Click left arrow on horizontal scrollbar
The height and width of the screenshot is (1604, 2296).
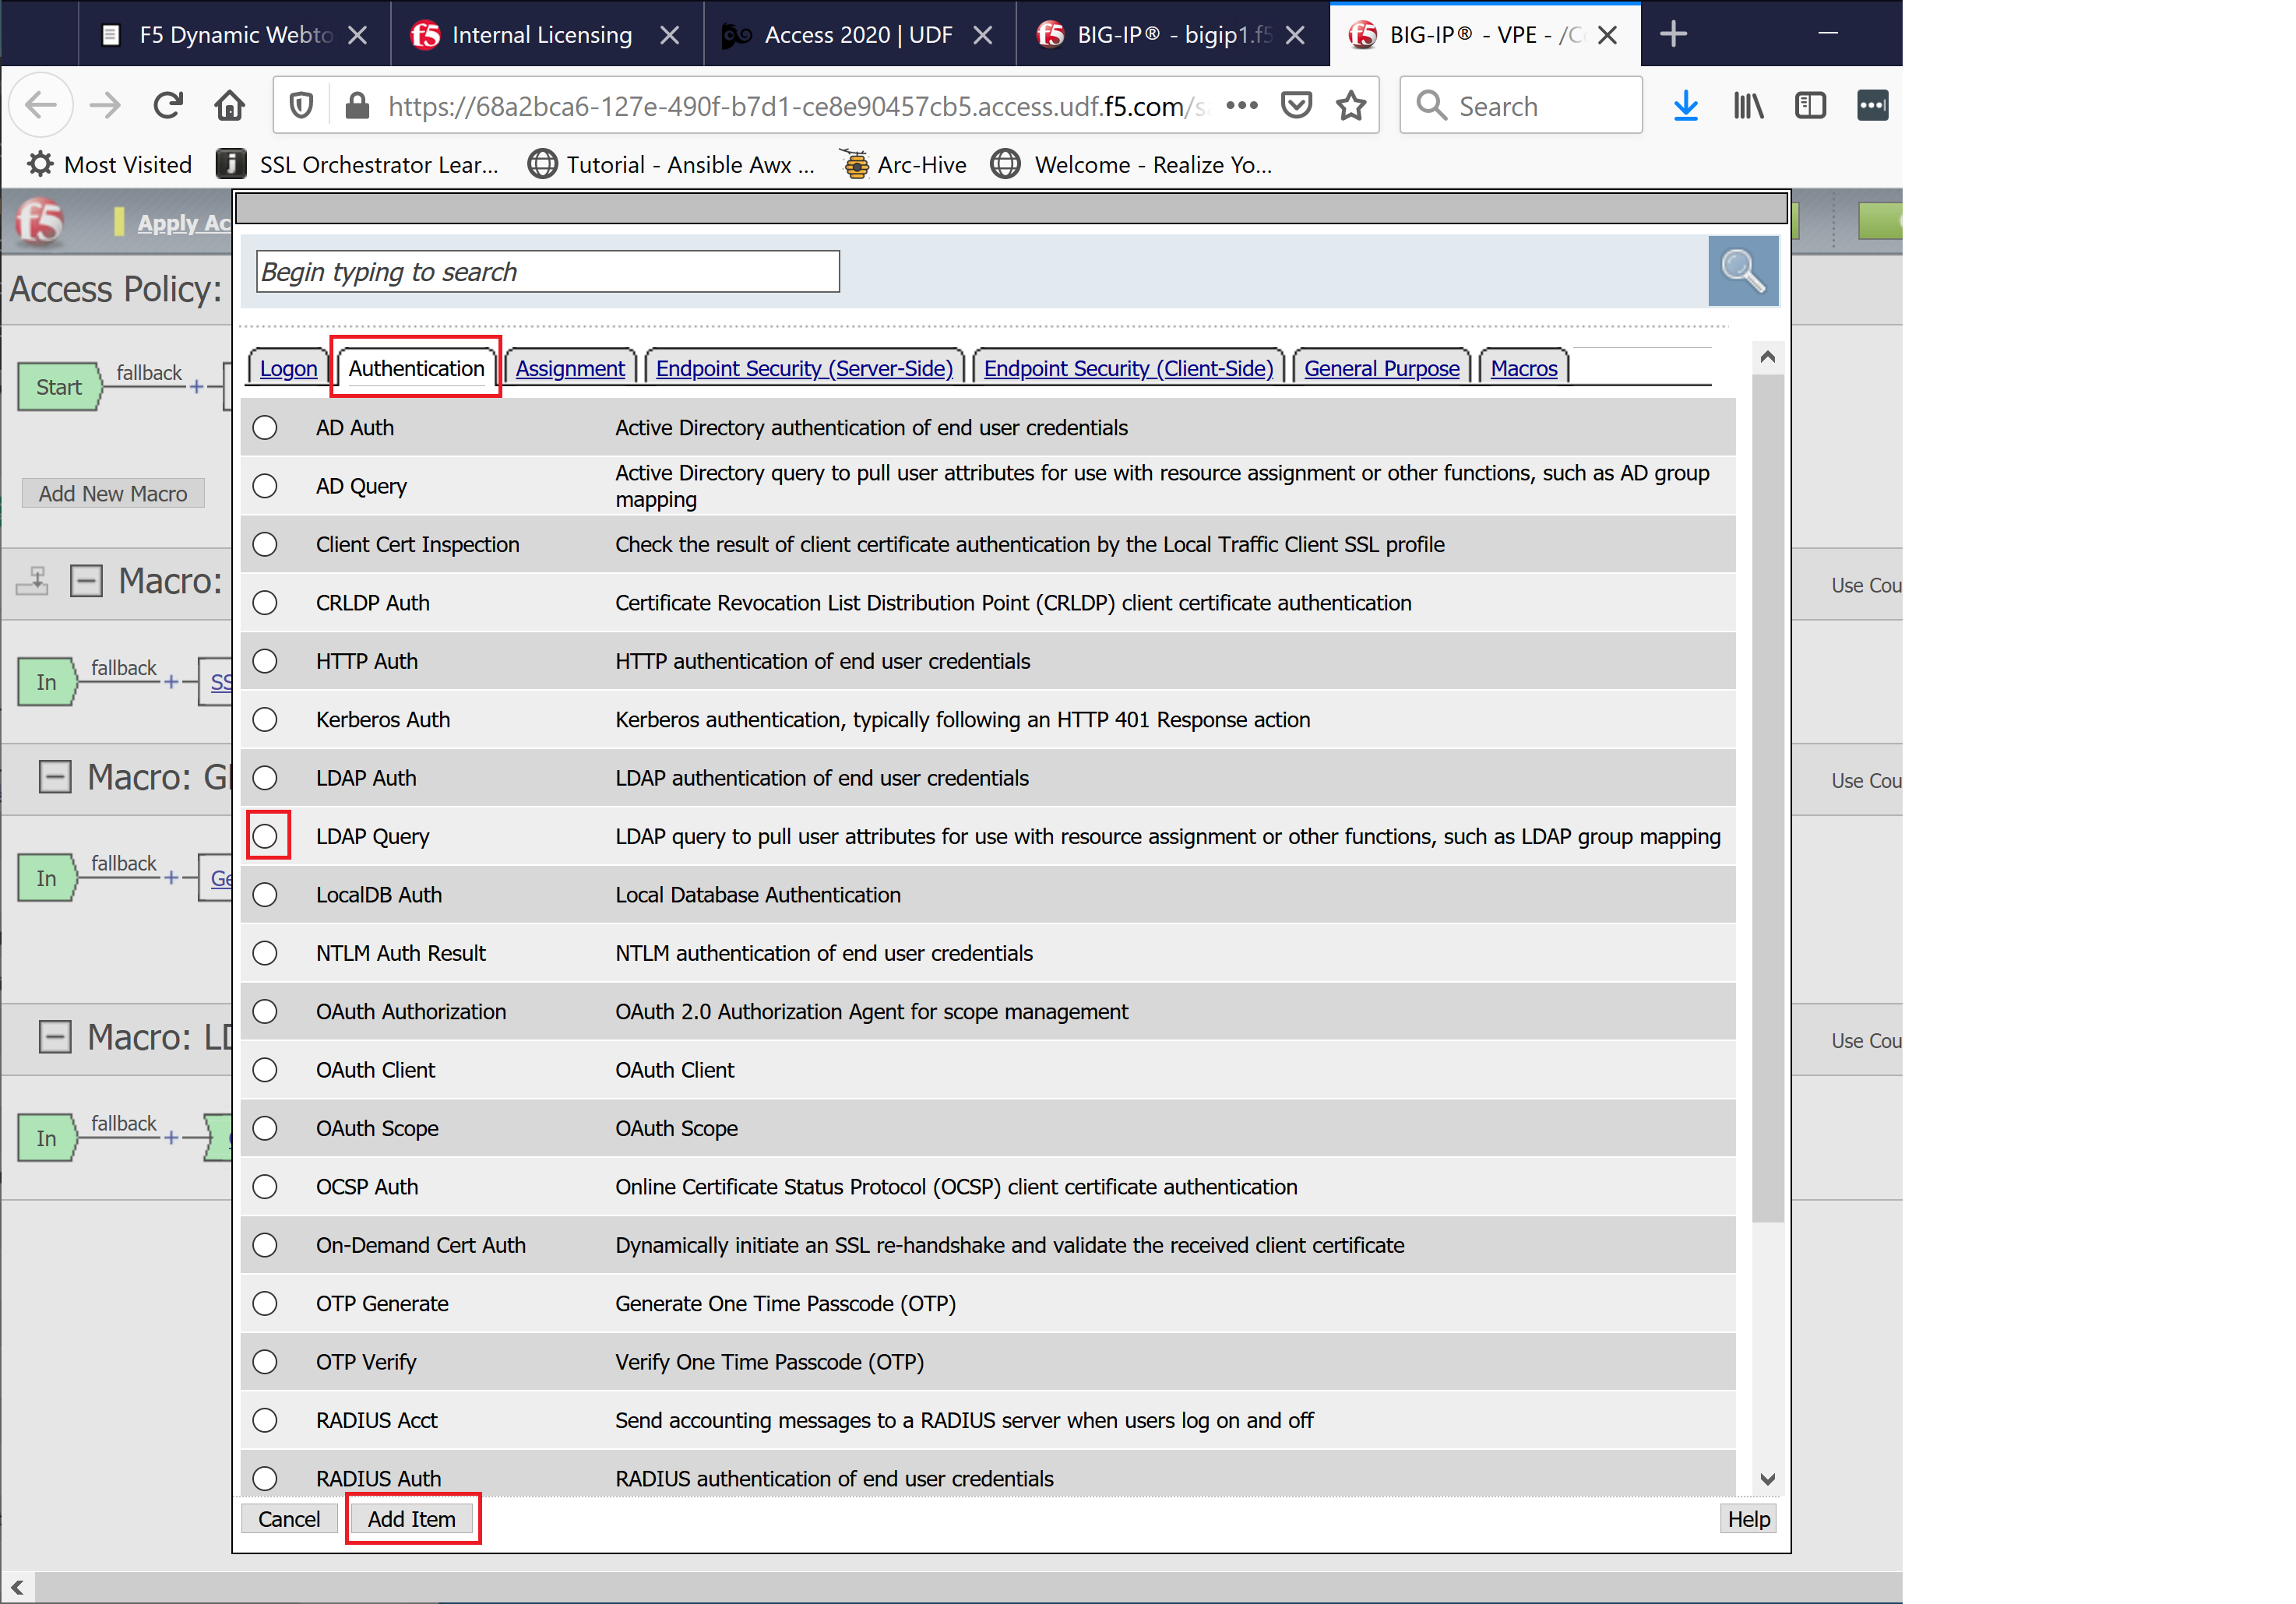(17, 1587)
